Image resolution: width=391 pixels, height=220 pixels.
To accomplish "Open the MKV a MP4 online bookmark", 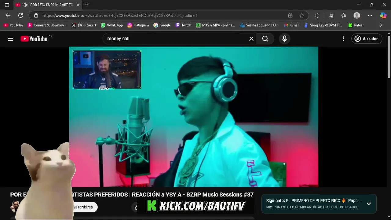I will pyautogui.click(x=215, y=25).
